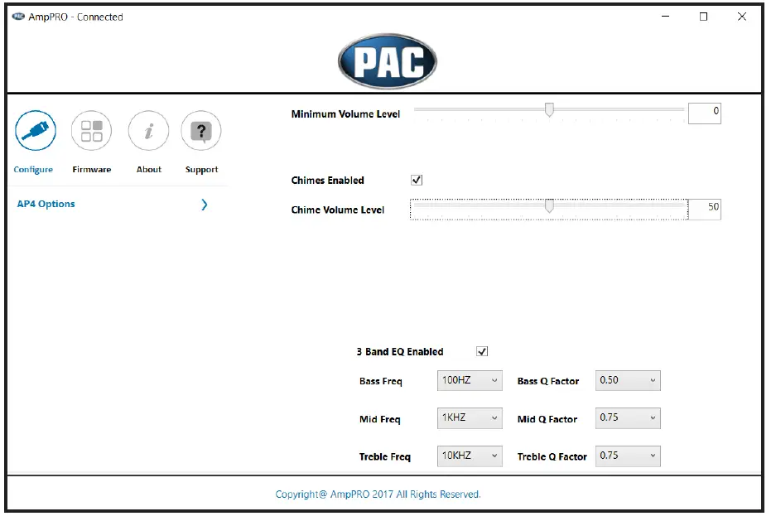Enable the Chimes Enabled checkbox
Screen dimensions: 776x521
coord(417,179)
